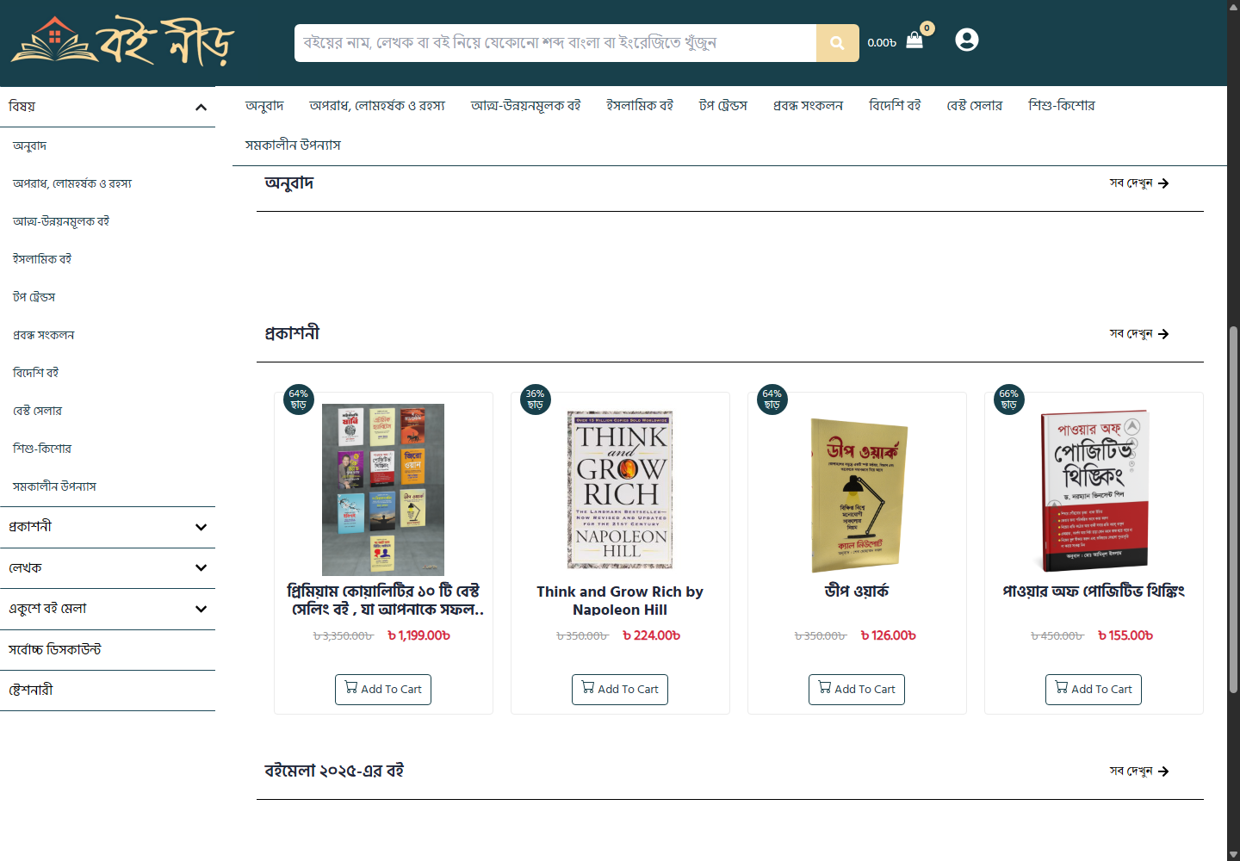
Task: Select প্রবন্ধ সংকলন in sidebar
Action: pyautogui.click(x=43, y=335)
